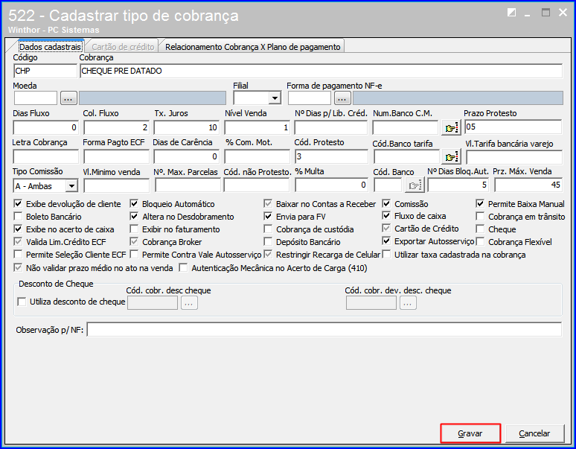The height and width of the screenshot is (449, 576).
Task: Open Forma de pagamento NF-e ellipsis button
Action: pyautogui.click(x=342, y=98)
